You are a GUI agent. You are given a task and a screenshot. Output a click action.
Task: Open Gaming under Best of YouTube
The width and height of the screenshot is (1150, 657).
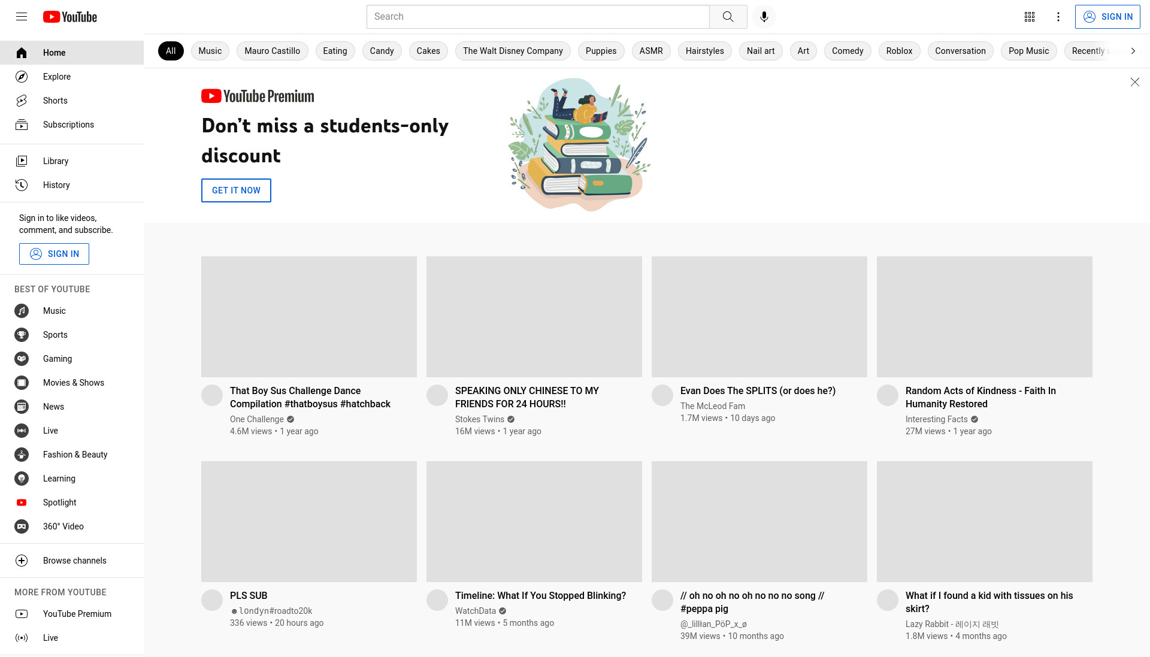72,359
